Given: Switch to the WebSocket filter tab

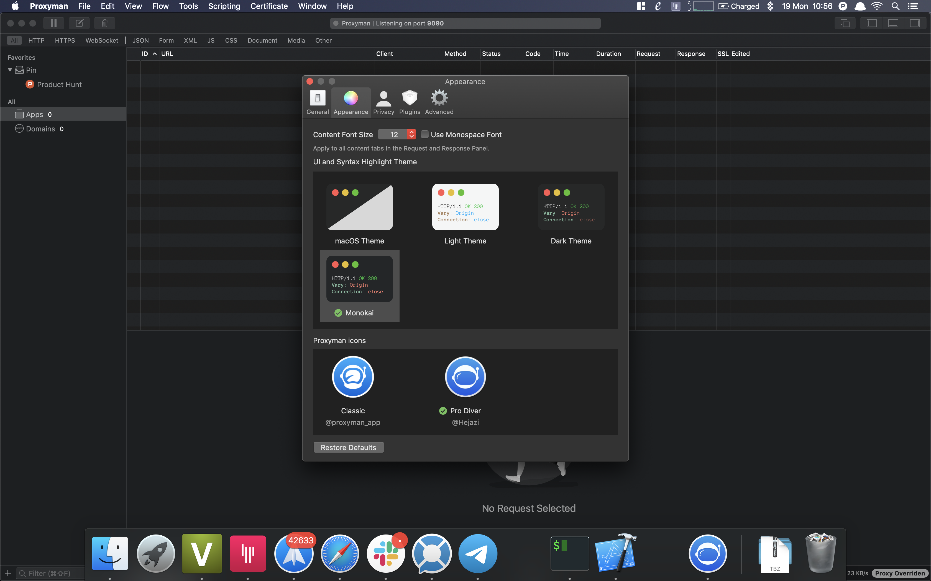Looking at the screenshot, I should pos(102,40).
